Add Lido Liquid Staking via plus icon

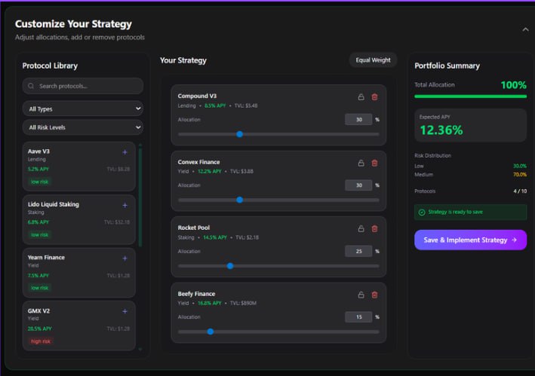point(125,205)
